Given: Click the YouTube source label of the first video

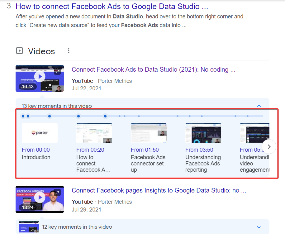Looking at the screenshot, I should tap(82, 81).
